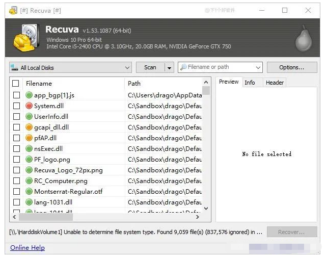Toggle the select-all checkbox in the header
This screenshot has height=258, width=327.
pos(16,84)
